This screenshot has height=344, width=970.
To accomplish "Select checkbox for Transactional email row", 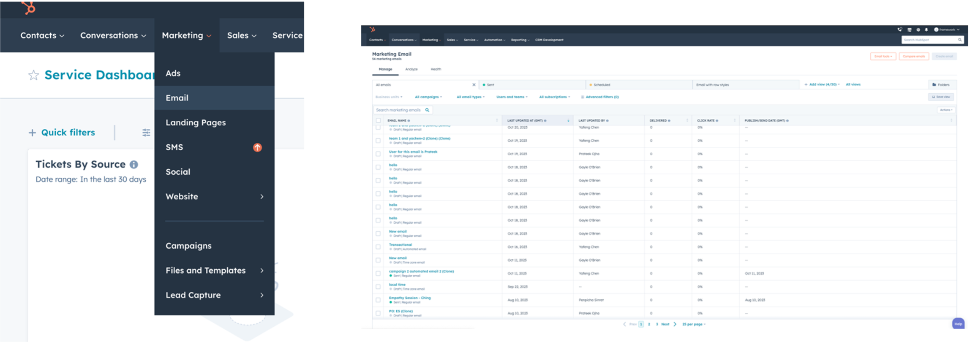I will 378,246.
